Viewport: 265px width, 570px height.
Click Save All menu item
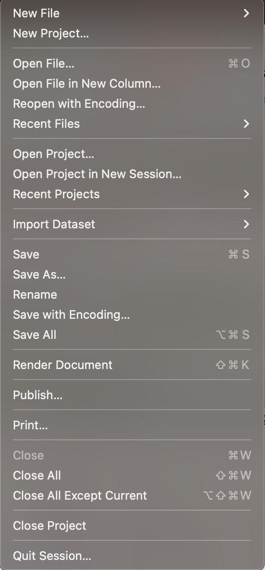point(132,335)
